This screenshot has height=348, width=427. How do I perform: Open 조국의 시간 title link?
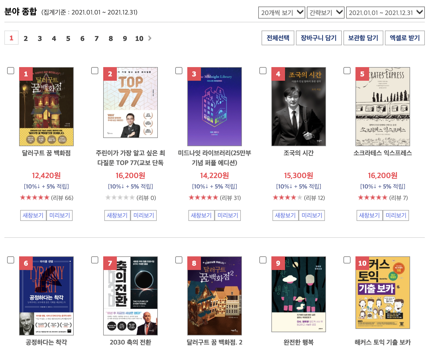(299, 153)
